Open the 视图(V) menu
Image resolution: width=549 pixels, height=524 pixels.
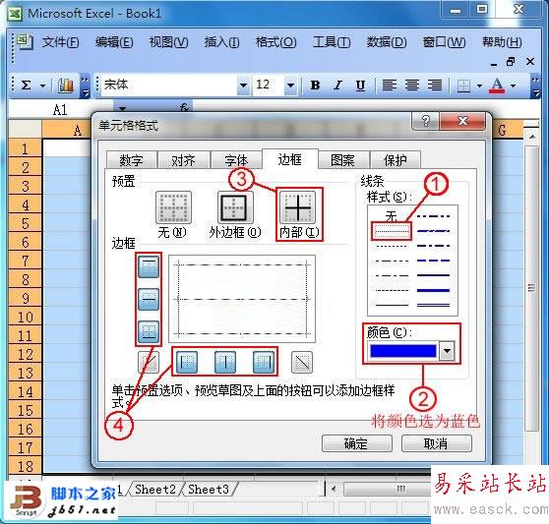point(168,42)
